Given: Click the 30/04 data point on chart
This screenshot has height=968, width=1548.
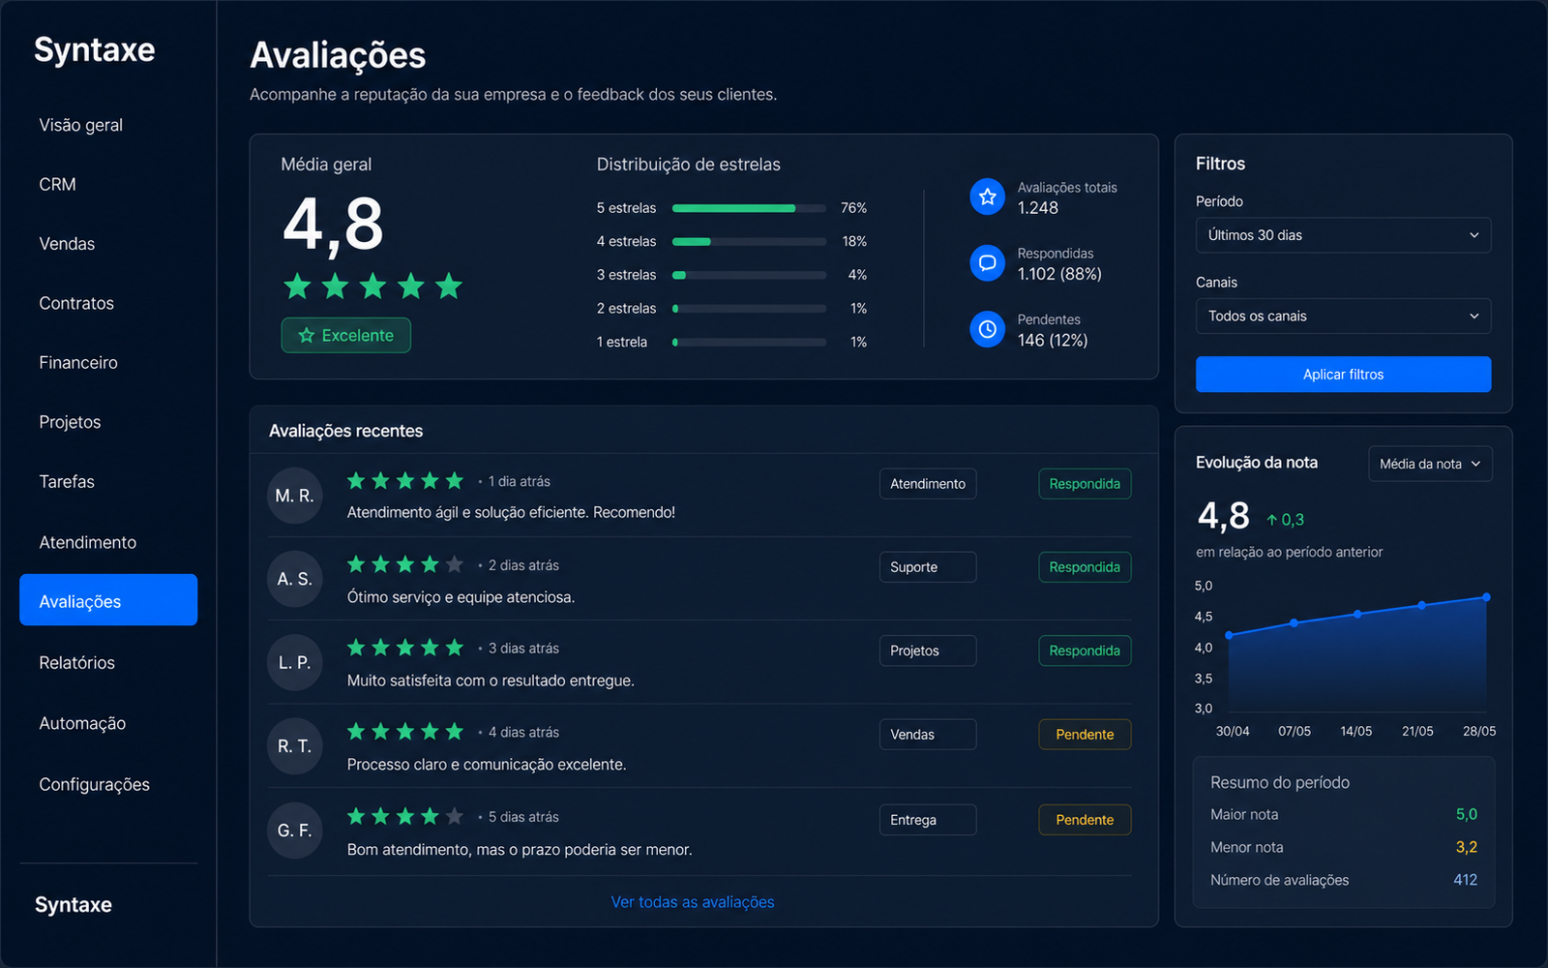Looking at the screenshot, I should tap(1229, 635).
